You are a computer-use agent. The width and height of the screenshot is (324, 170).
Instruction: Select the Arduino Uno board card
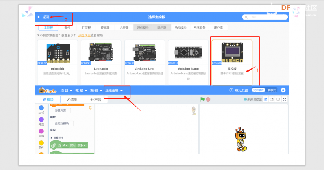[144, 63]
